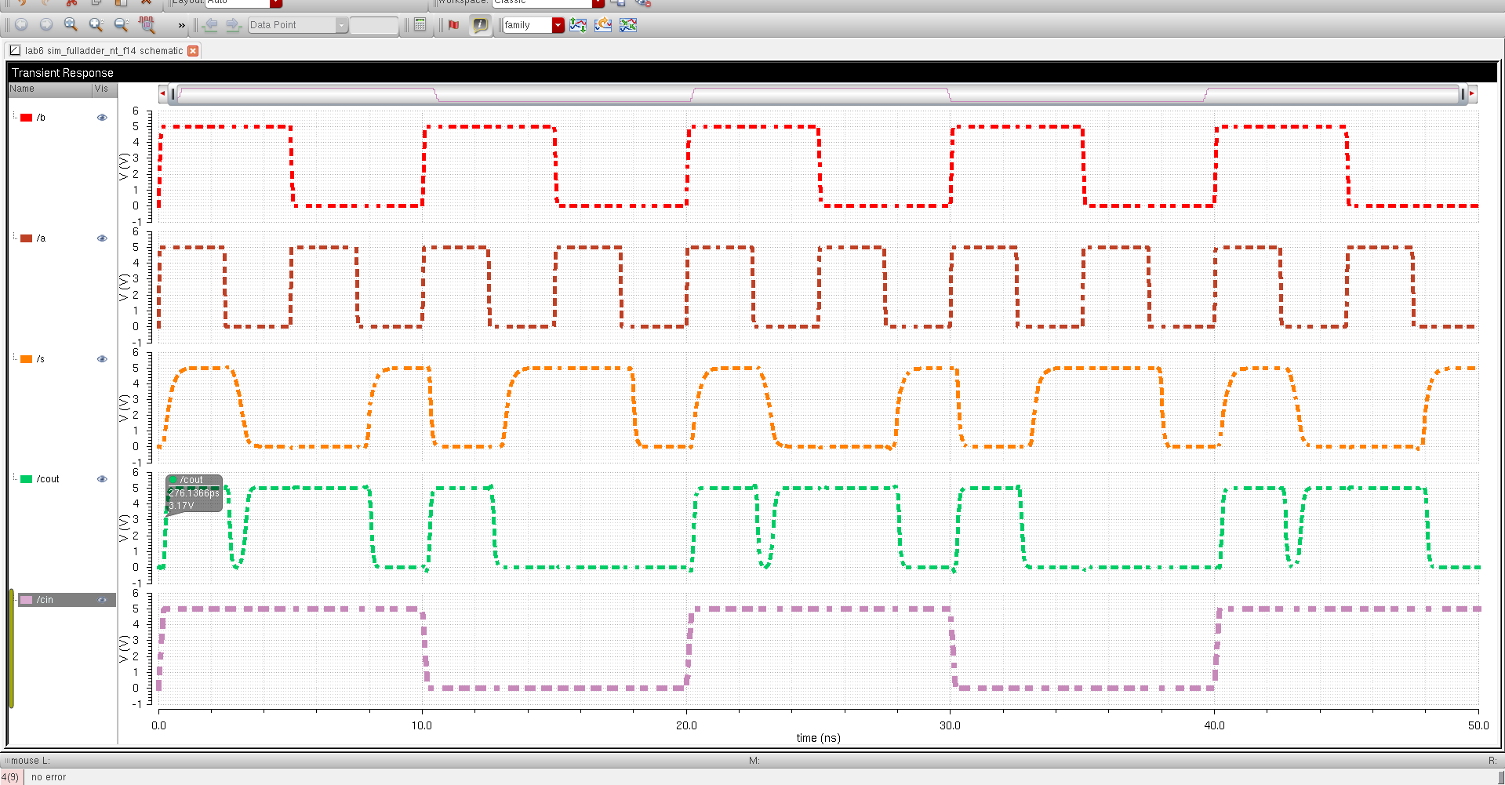Select the /cout signal in list
The width and height of the screenshot is (1505, 785).
pos(48,479)
